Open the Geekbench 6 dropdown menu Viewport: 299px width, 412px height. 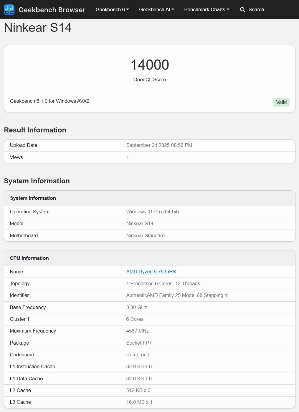112,9
